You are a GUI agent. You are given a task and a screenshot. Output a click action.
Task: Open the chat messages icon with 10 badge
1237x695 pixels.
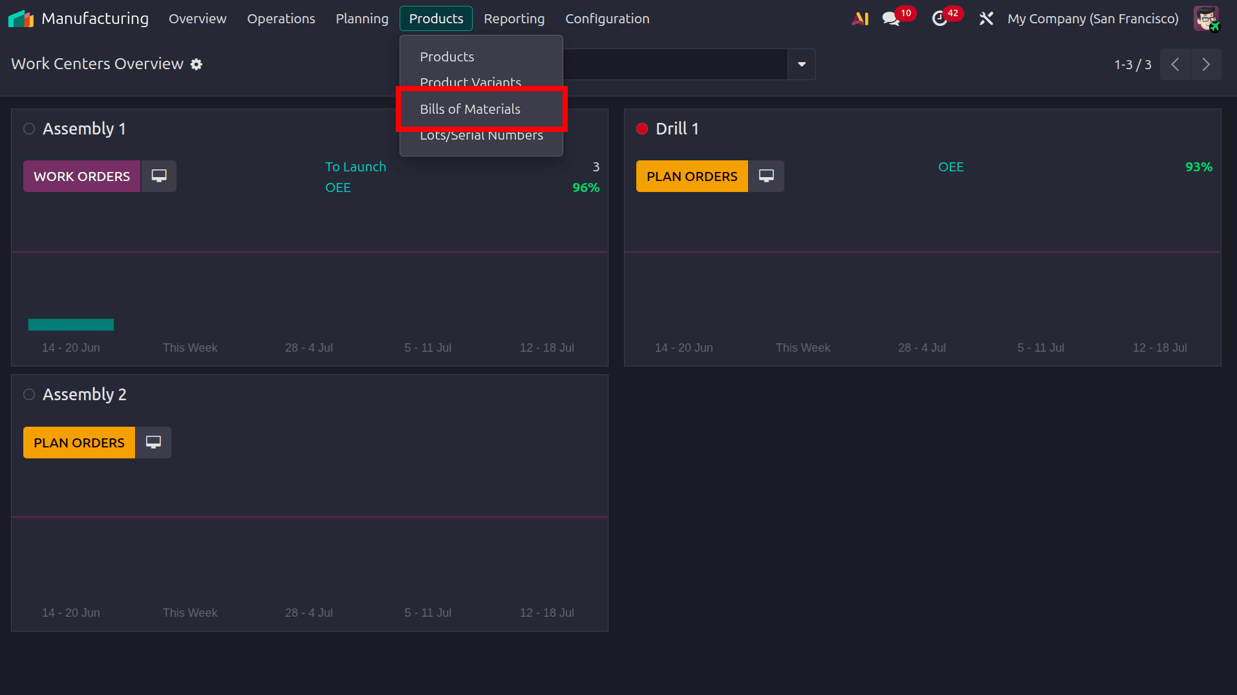click(892, 19)
